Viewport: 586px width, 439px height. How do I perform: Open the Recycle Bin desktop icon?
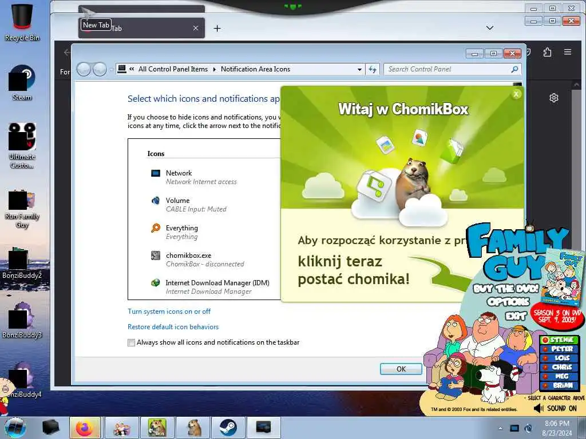point(22,22)
